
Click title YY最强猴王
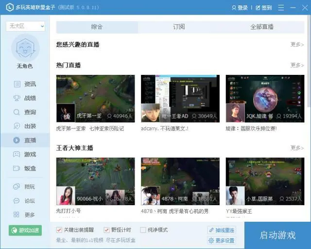coord(239,211)
